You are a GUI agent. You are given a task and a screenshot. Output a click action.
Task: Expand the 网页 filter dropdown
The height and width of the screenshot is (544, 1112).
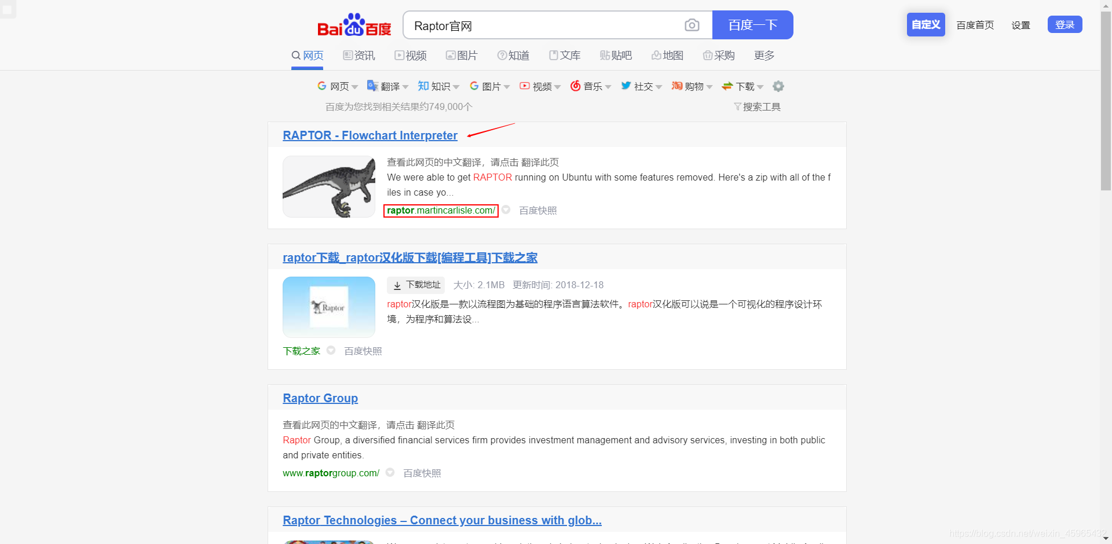pos(354,86)
